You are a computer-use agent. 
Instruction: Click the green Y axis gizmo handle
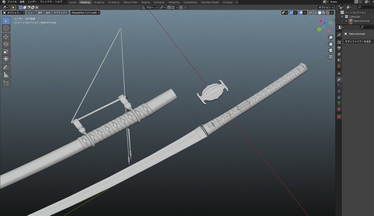(x=319, y=29)
